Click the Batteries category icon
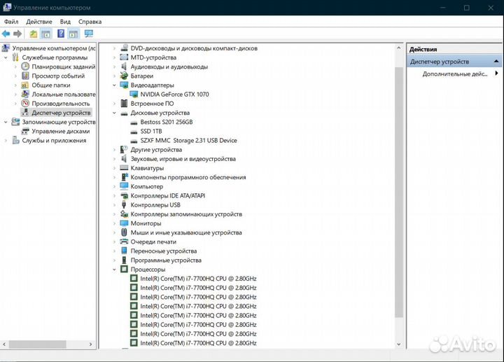 (124, 76)
